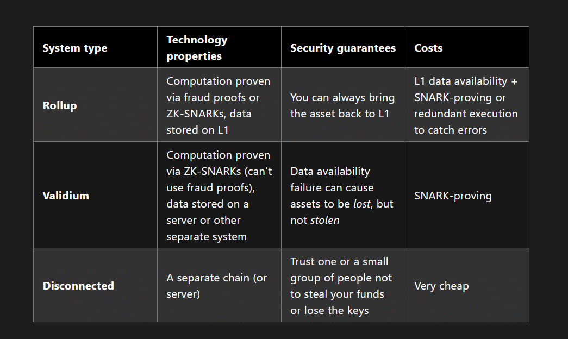Click the "Disconnected" row label
The image size is (568, 339).
click(x=78, y=286)
